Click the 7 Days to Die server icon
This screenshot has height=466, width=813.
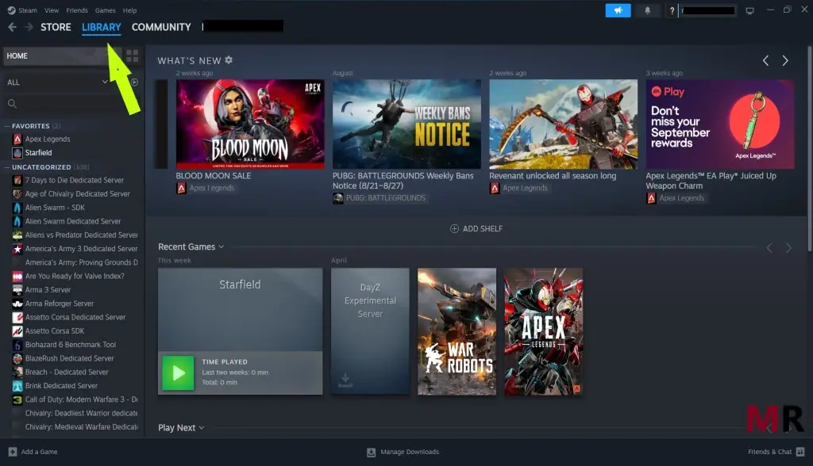17,180
